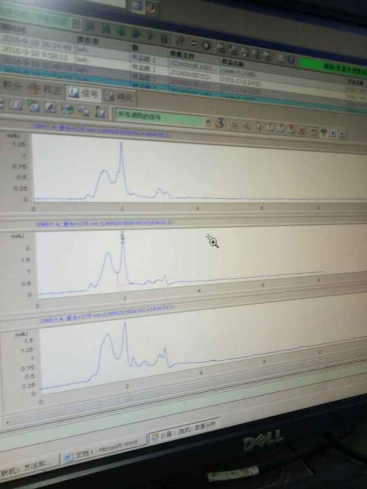Click the graph icon directly left of signal dropdown
Viewport: 367px width, 489px height.
pos(99,112)
